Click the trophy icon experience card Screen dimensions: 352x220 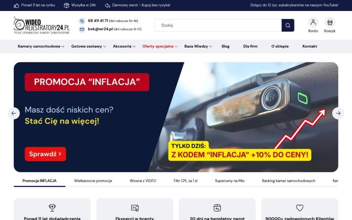coord(52,208)
